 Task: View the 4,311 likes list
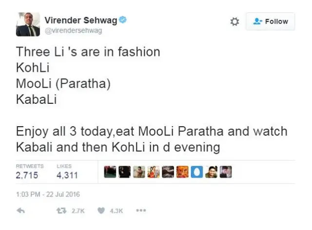(x=67, y=175)
